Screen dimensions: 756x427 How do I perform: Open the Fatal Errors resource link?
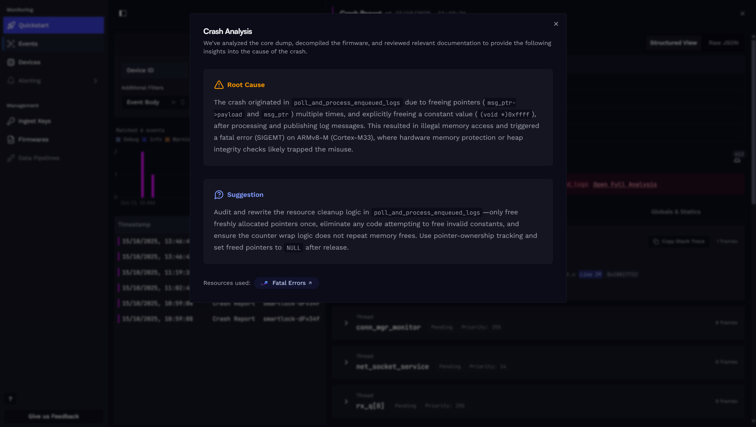point(287,283)
